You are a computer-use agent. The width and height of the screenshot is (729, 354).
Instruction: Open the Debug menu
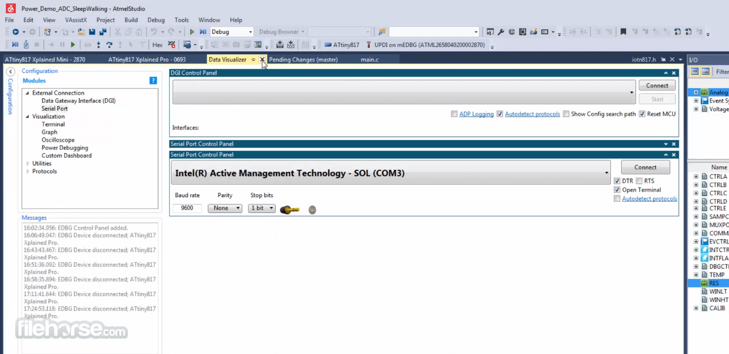tap(156, 20)
